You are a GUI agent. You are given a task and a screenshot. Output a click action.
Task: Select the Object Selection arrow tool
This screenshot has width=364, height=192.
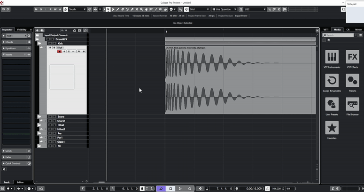[108, 9]
